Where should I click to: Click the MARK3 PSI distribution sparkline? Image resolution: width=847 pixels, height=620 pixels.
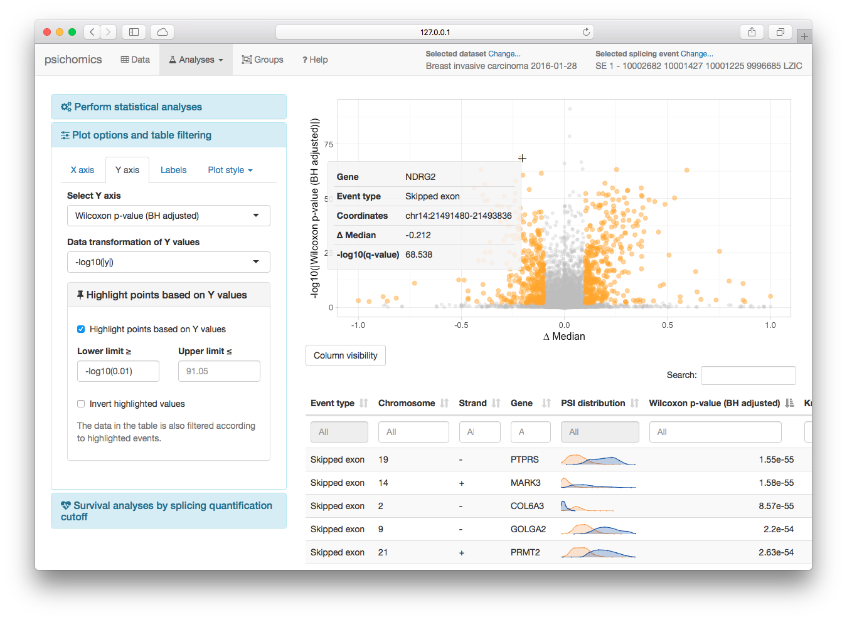(599, 483)
